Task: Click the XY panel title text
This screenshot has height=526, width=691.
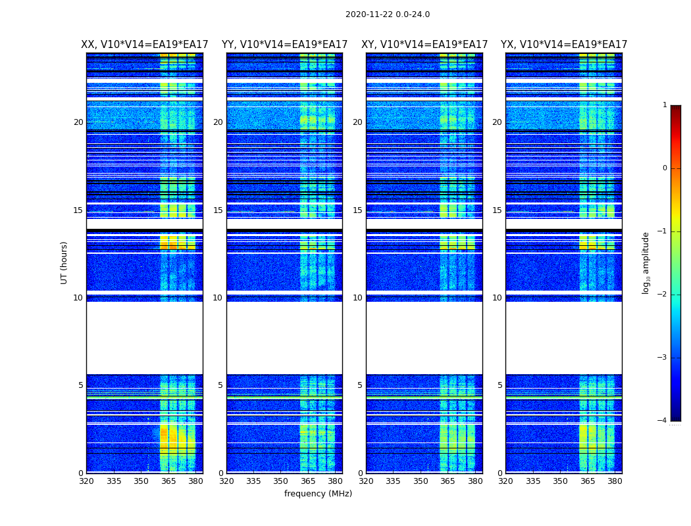Action: click(x=424, y=45)
